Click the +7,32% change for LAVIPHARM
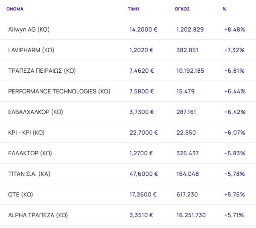Image resolution: width=256 pixels, height=228 pixels. 234,50
